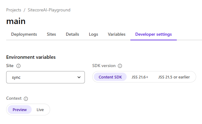Open the Variables tab
Viewport: 202px width, 124px height.
click(x=117, y=34)
